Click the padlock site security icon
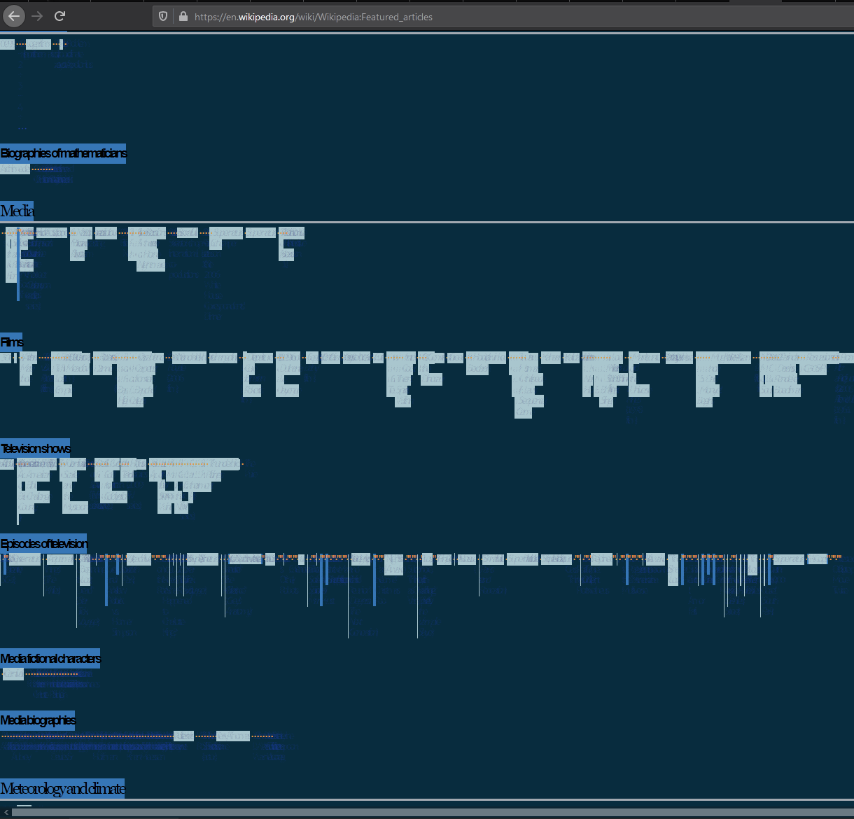The height and width of the screenshot is (819, 854). point(183,17)
